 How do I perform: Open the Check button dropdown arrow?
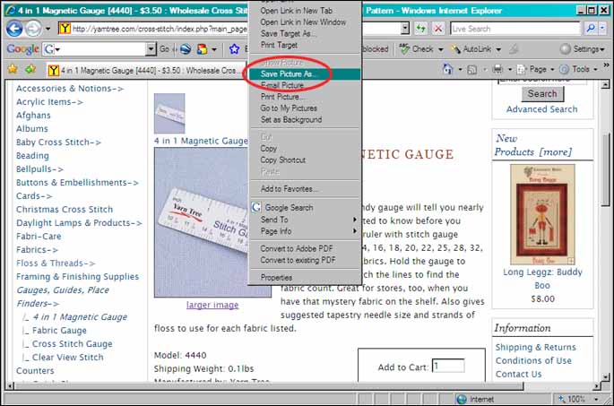pos(440,49)
